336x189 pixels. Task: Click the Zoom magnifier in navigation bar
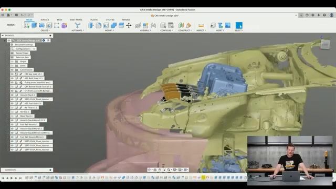click(169, 170)
